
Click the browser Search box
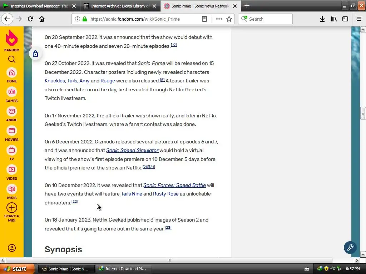[266, 19]
